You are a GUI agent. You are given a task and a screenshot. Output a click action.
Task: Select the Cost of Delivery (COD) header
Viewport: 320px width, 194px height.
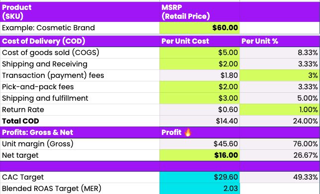[80, 41]
